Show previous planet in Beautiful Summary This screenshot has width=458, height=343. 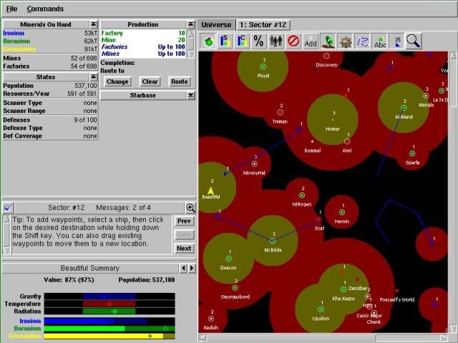coord(183,268)
